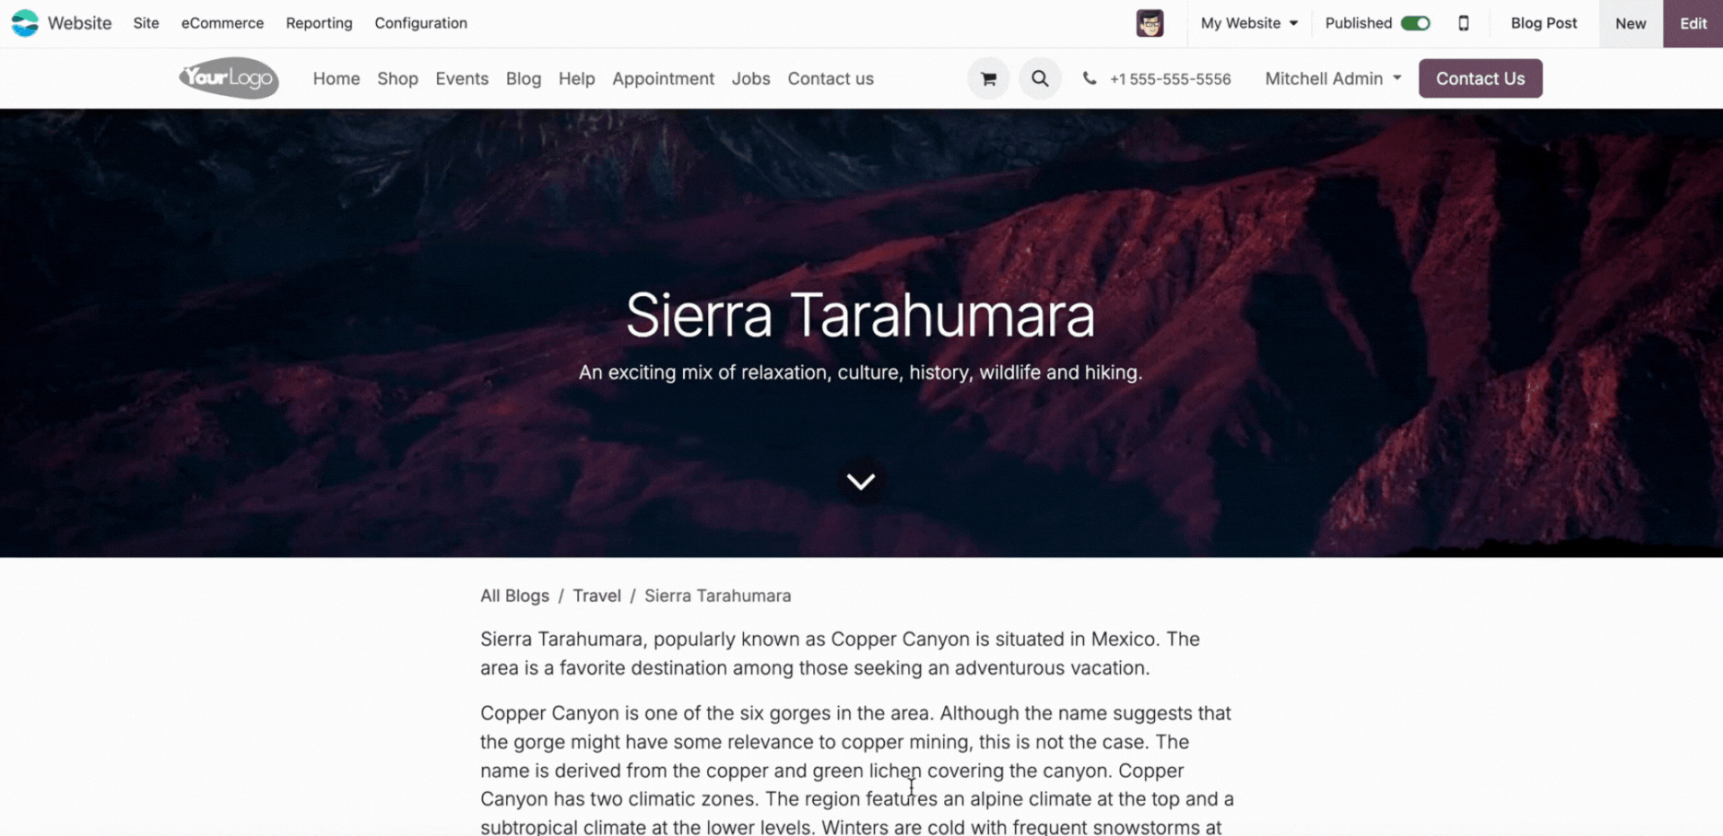Open the Jobs nav link
1723x836 pixels.
click(750, 79)
